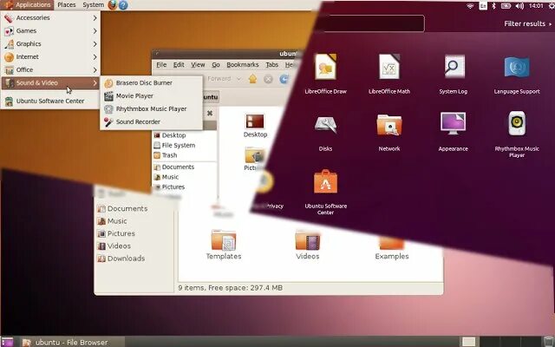Expand the Internet submenu
The height and width of the screenshot is (347, 555).
tap(50, 56)
